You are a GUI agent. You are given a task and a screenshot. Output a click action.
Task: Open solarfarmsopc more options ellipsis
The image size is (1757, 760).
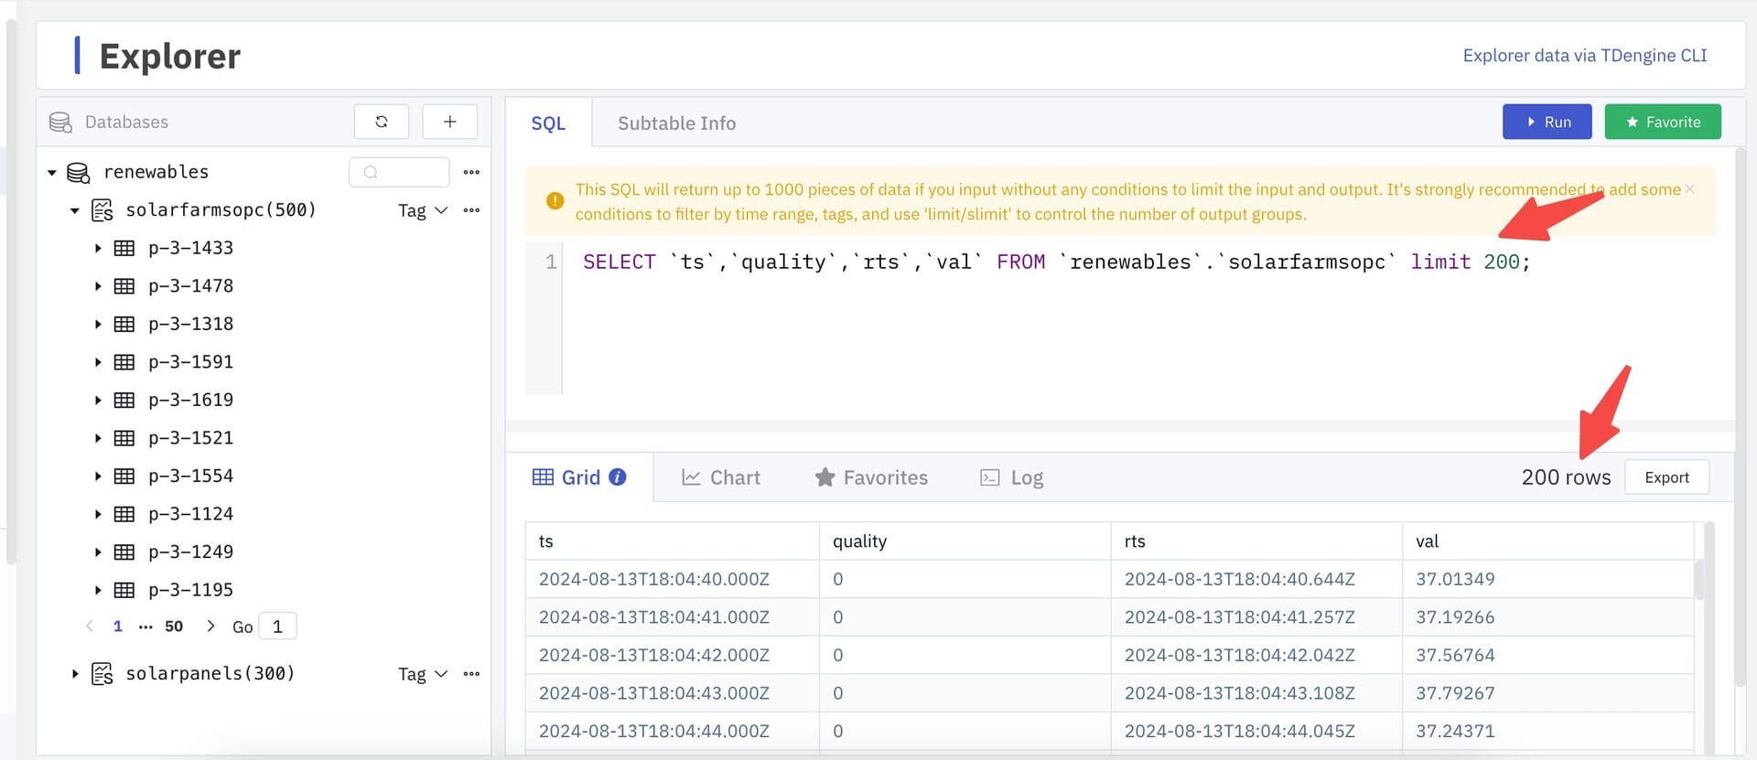(471, 210)
